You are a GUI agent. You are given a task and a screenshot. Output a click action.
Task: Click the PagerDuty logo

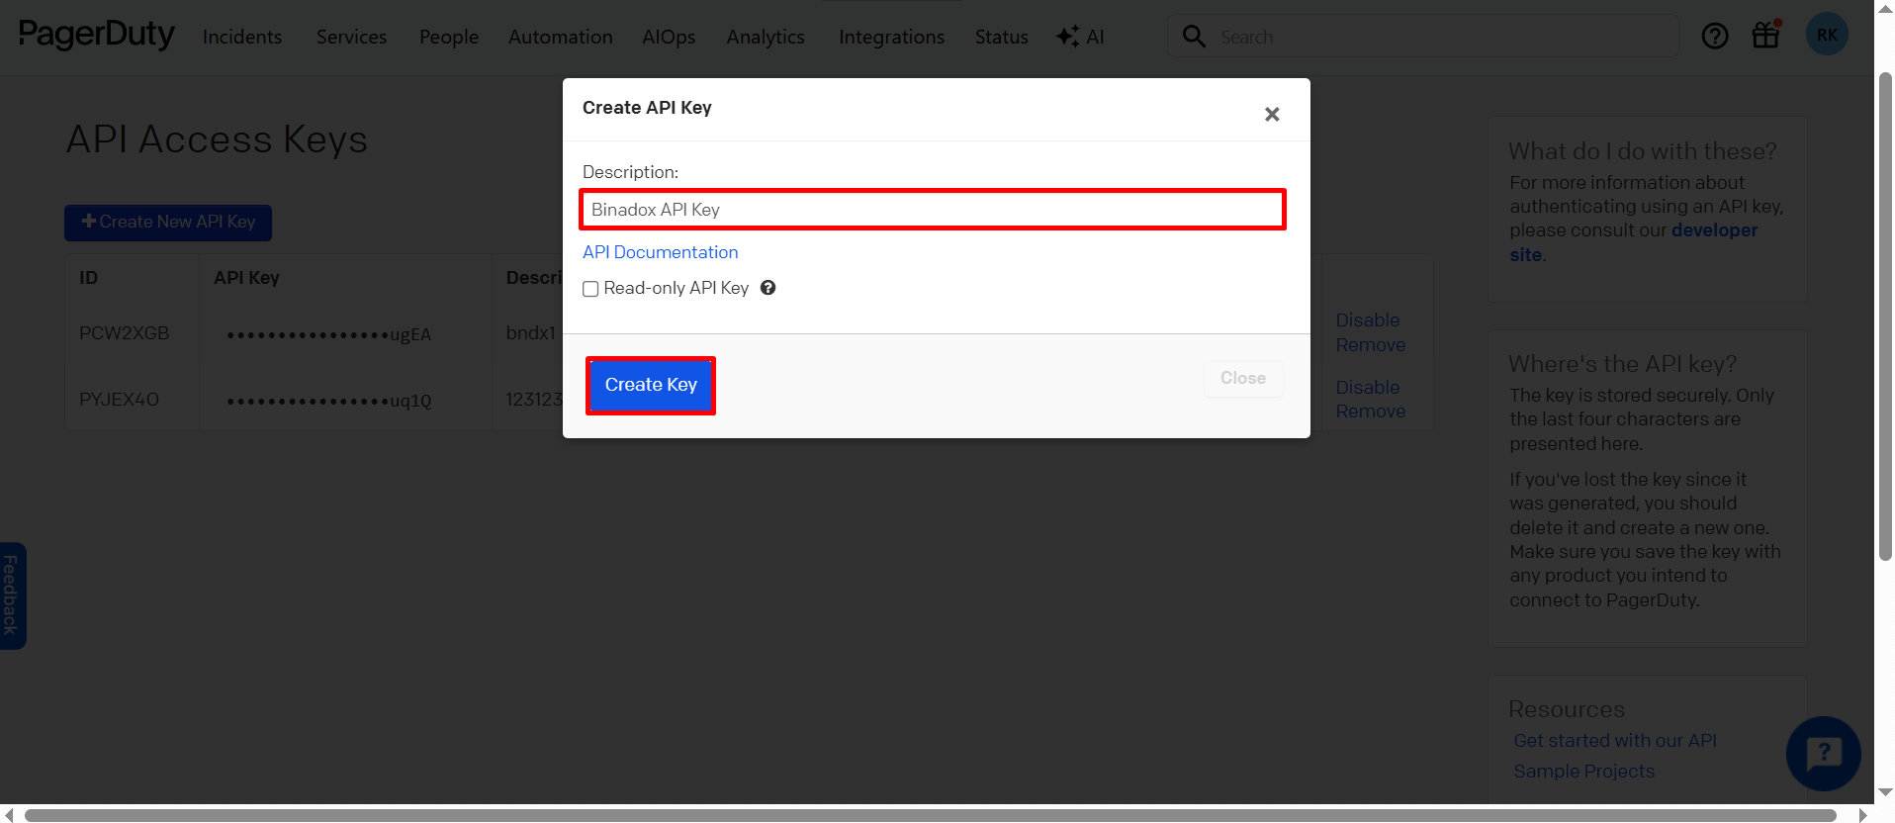[x=97, y=35]
